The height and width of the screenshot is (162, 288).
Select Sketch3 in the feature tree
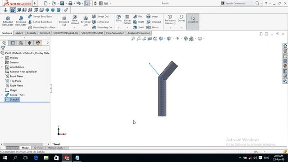point(12,99)
